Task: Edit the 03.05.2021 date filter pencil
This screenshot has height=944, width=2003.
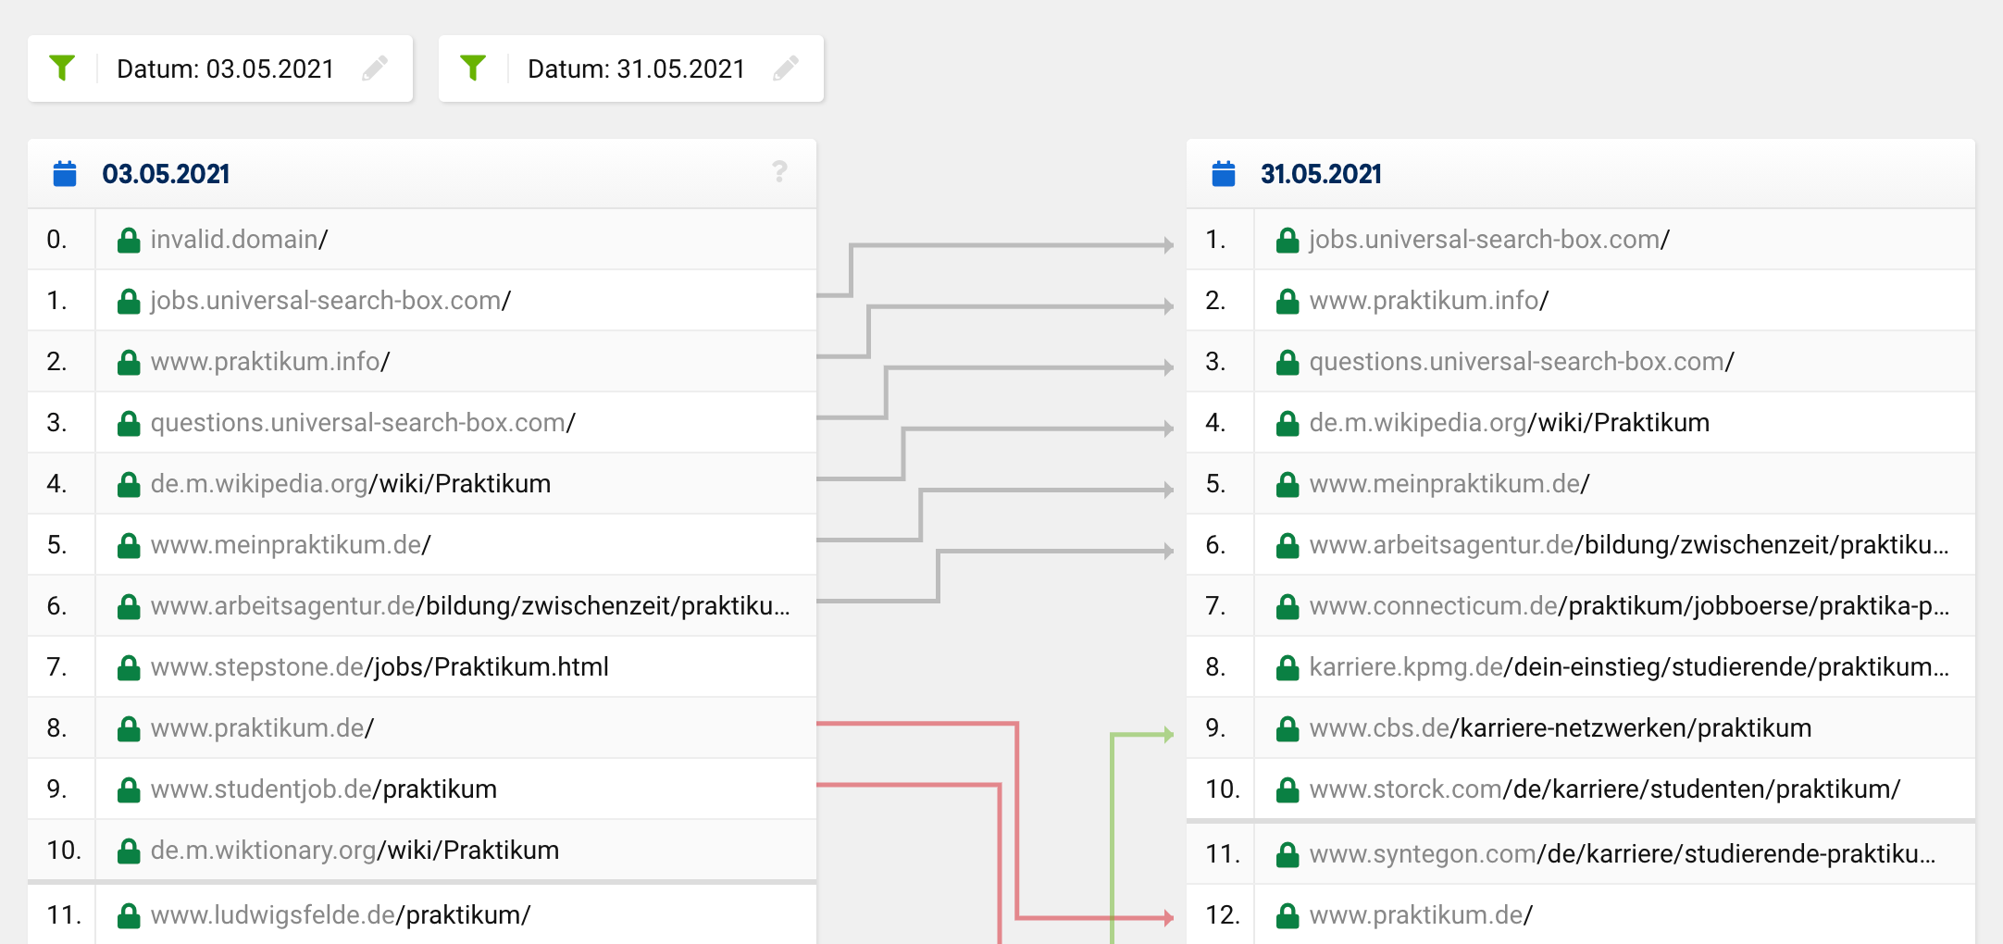Action: coord(375,68)
